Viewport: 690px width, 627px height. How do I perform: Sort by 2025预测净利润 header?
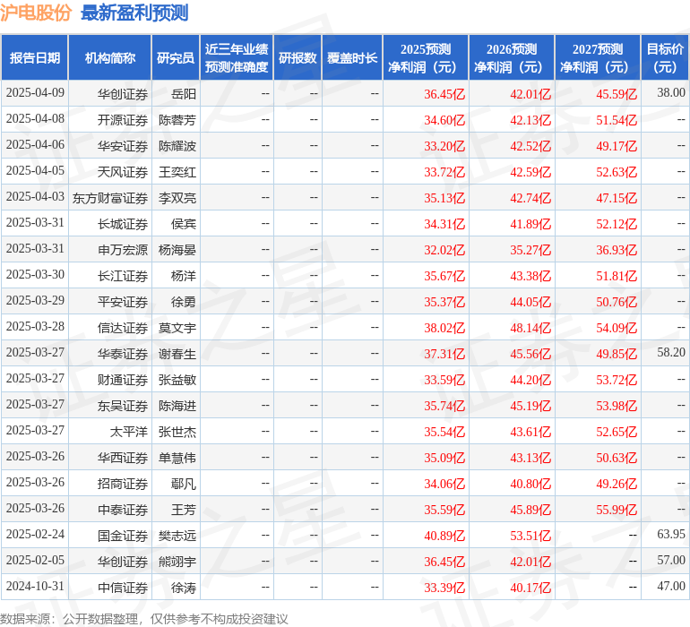426,58
